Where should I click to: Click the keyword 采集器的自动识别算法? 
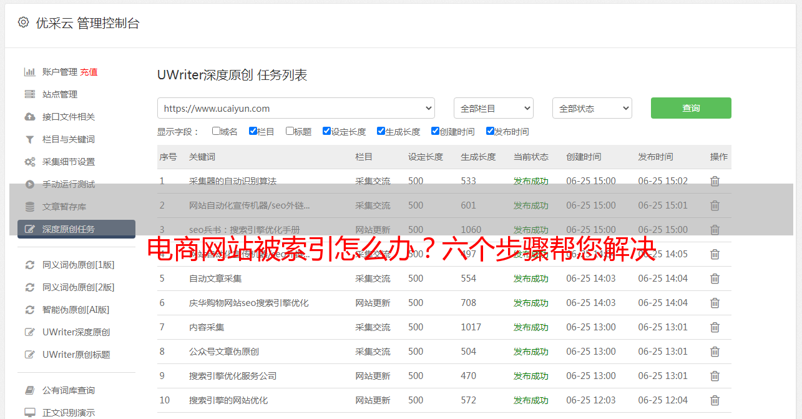(x=233, y=181)
